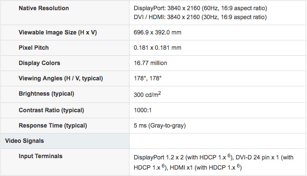Click the Contrast Ratio (typical) label

pyautogui.click(x=51, y=110)
